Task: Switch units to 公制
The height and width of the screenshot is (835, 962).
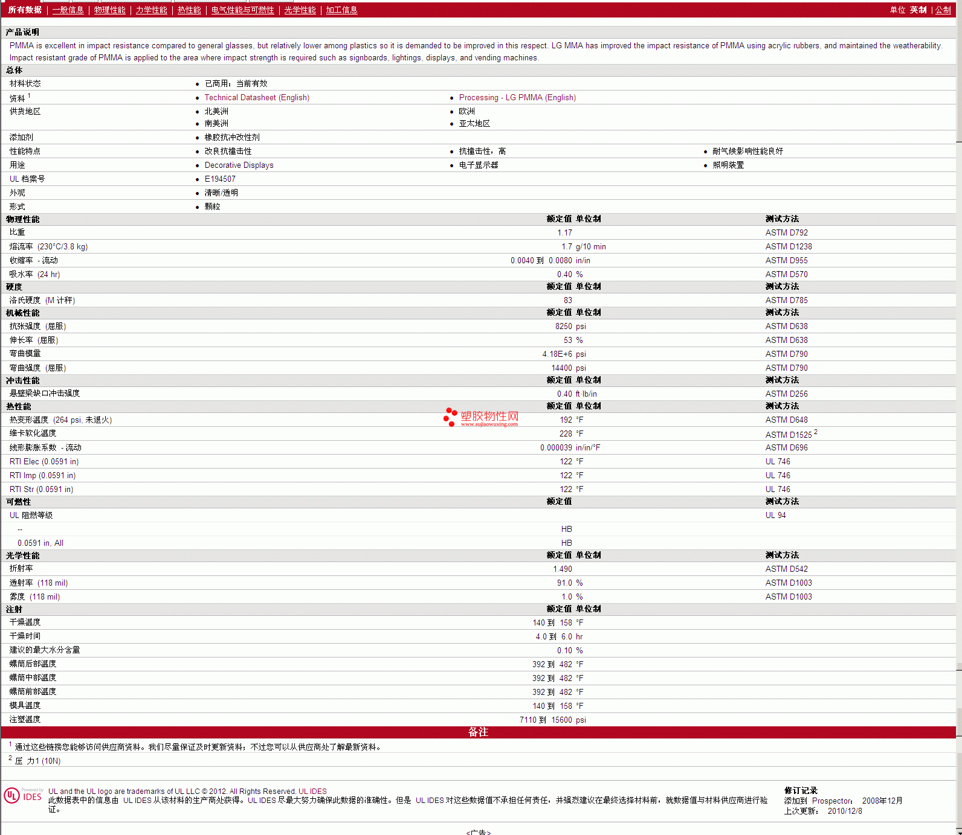Action: point(943,10)
